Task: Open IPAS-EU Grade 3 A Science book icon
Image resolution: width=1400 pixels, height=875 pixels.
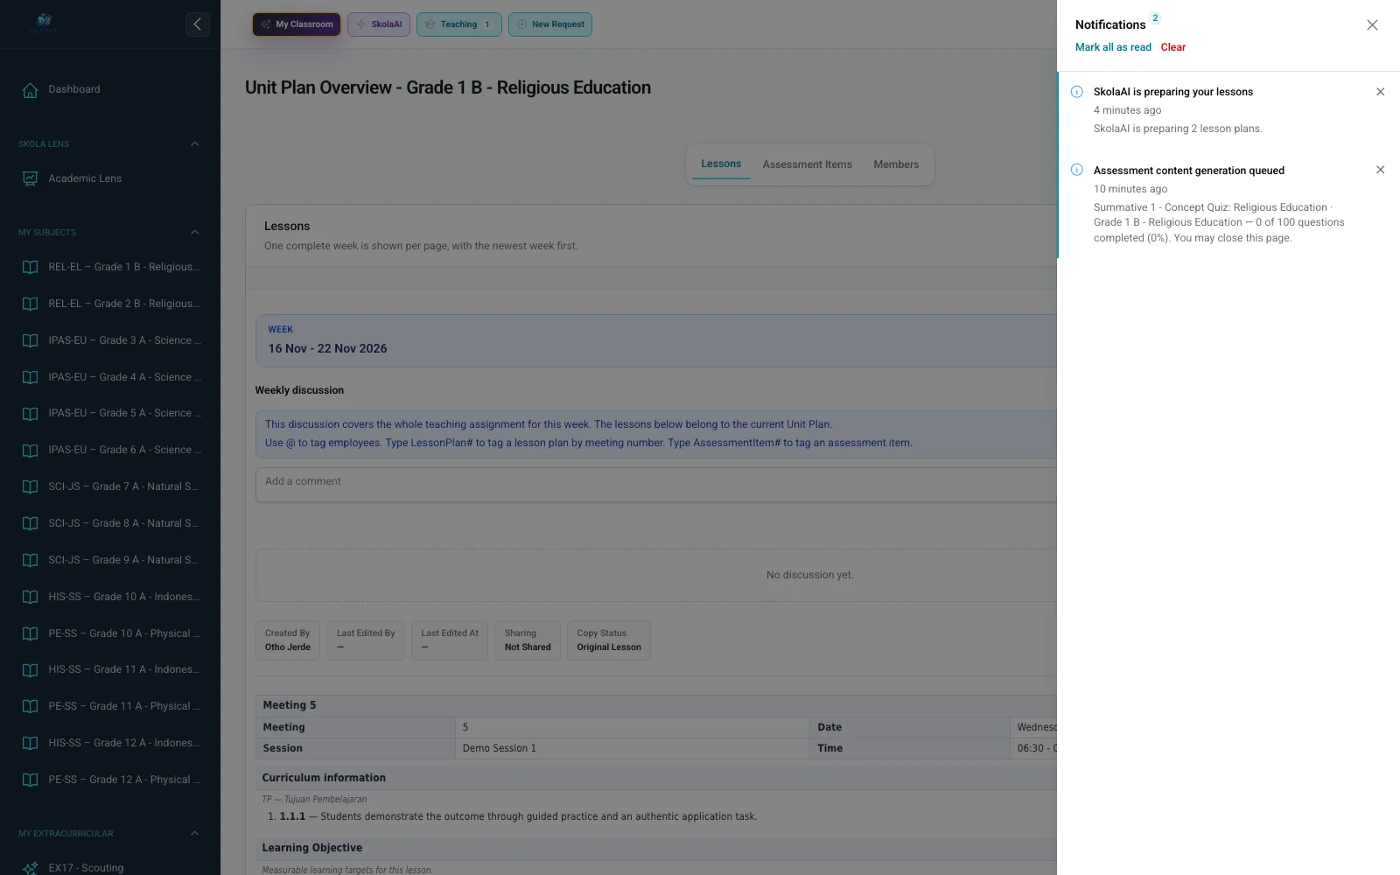Action: coord(30,340)
